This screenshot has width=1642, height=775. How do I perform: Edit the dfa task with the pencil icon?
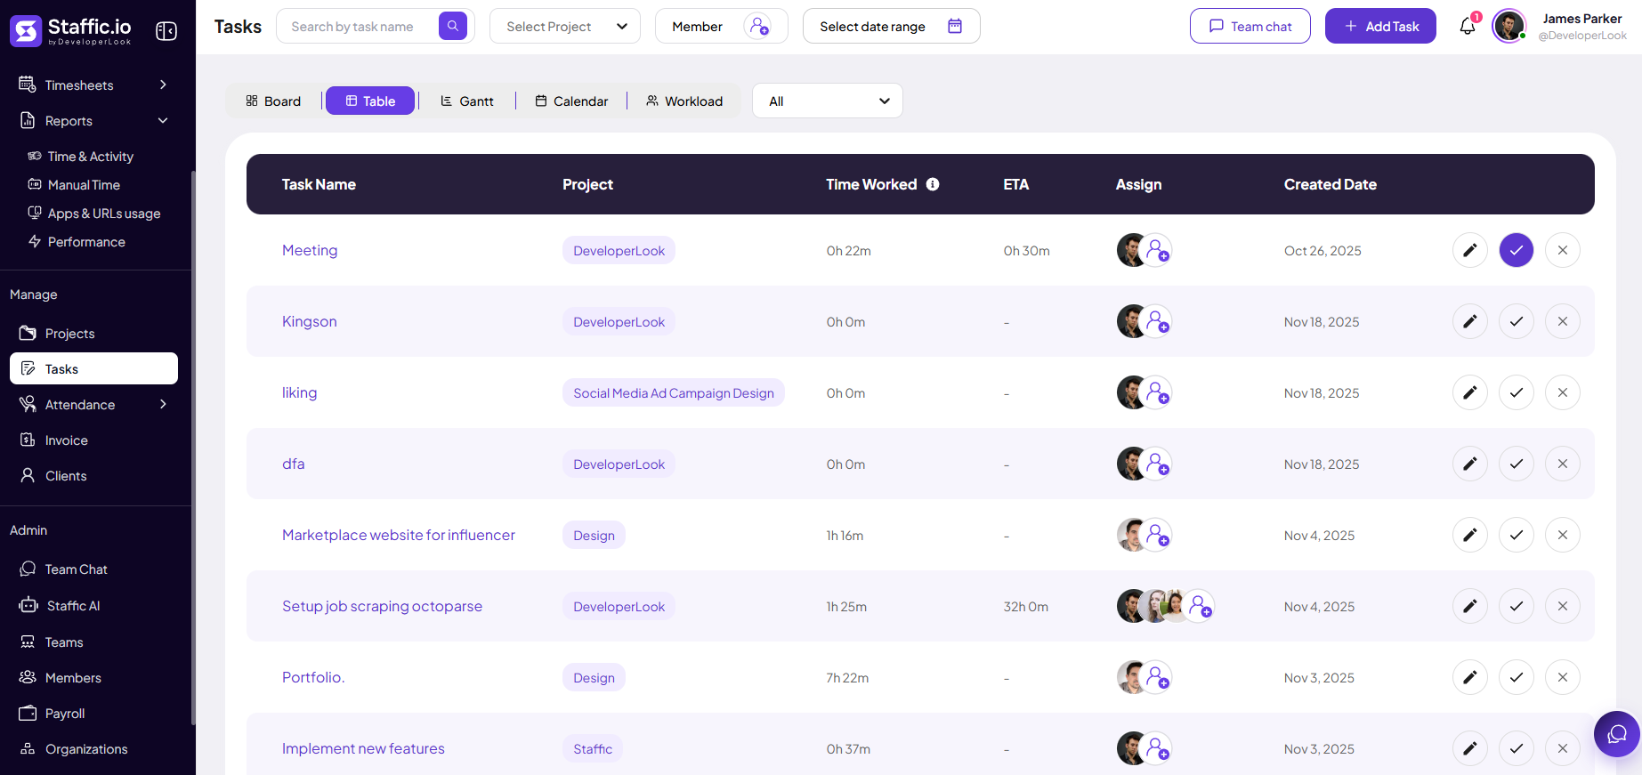(x=1470, y=464)
